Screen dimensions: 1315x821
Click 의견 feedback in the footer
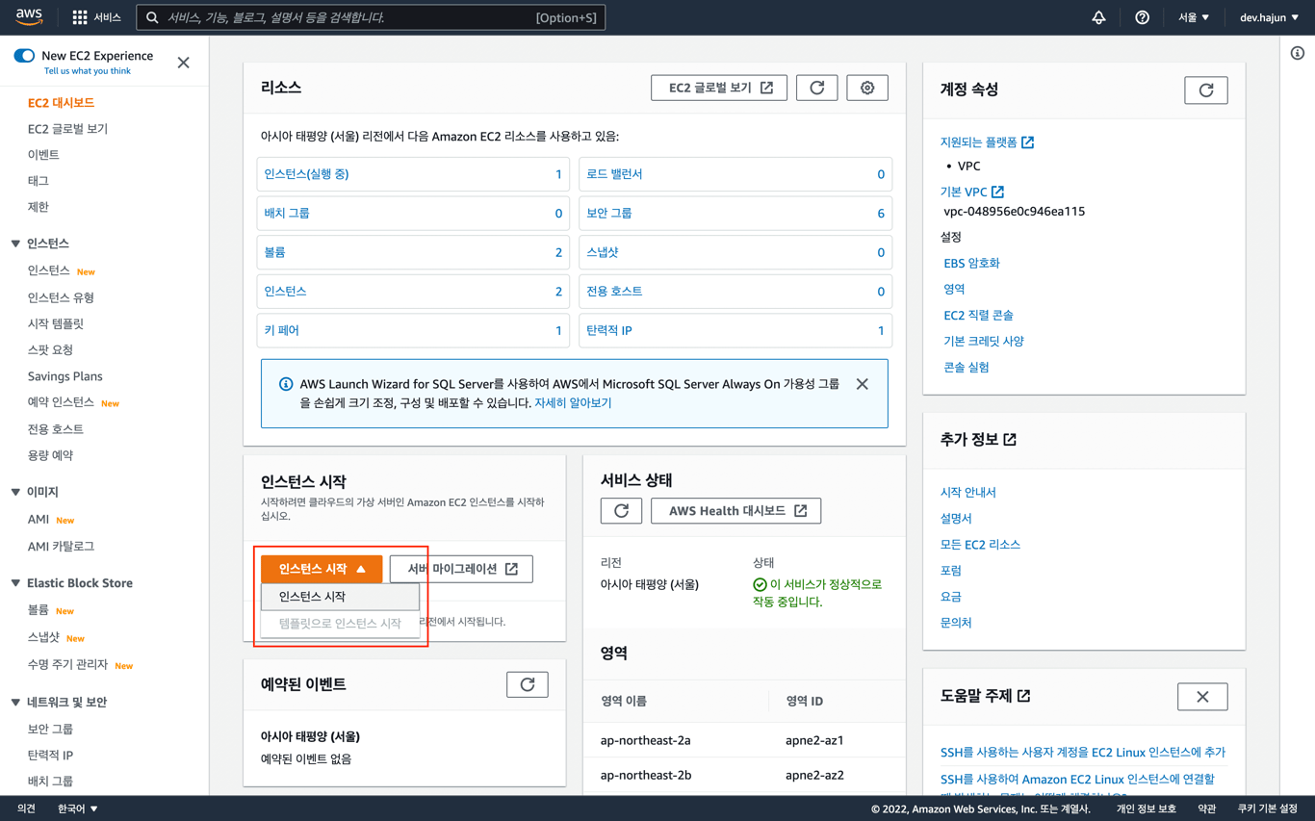[26, 808]
